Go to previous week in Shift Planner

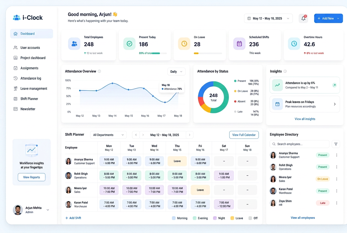(x=136, y=135)
